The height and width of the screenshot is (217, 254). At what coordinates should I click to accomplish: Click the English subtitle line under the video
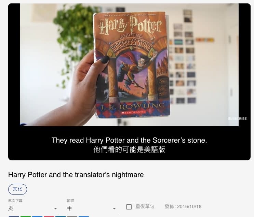click(129, 140)
